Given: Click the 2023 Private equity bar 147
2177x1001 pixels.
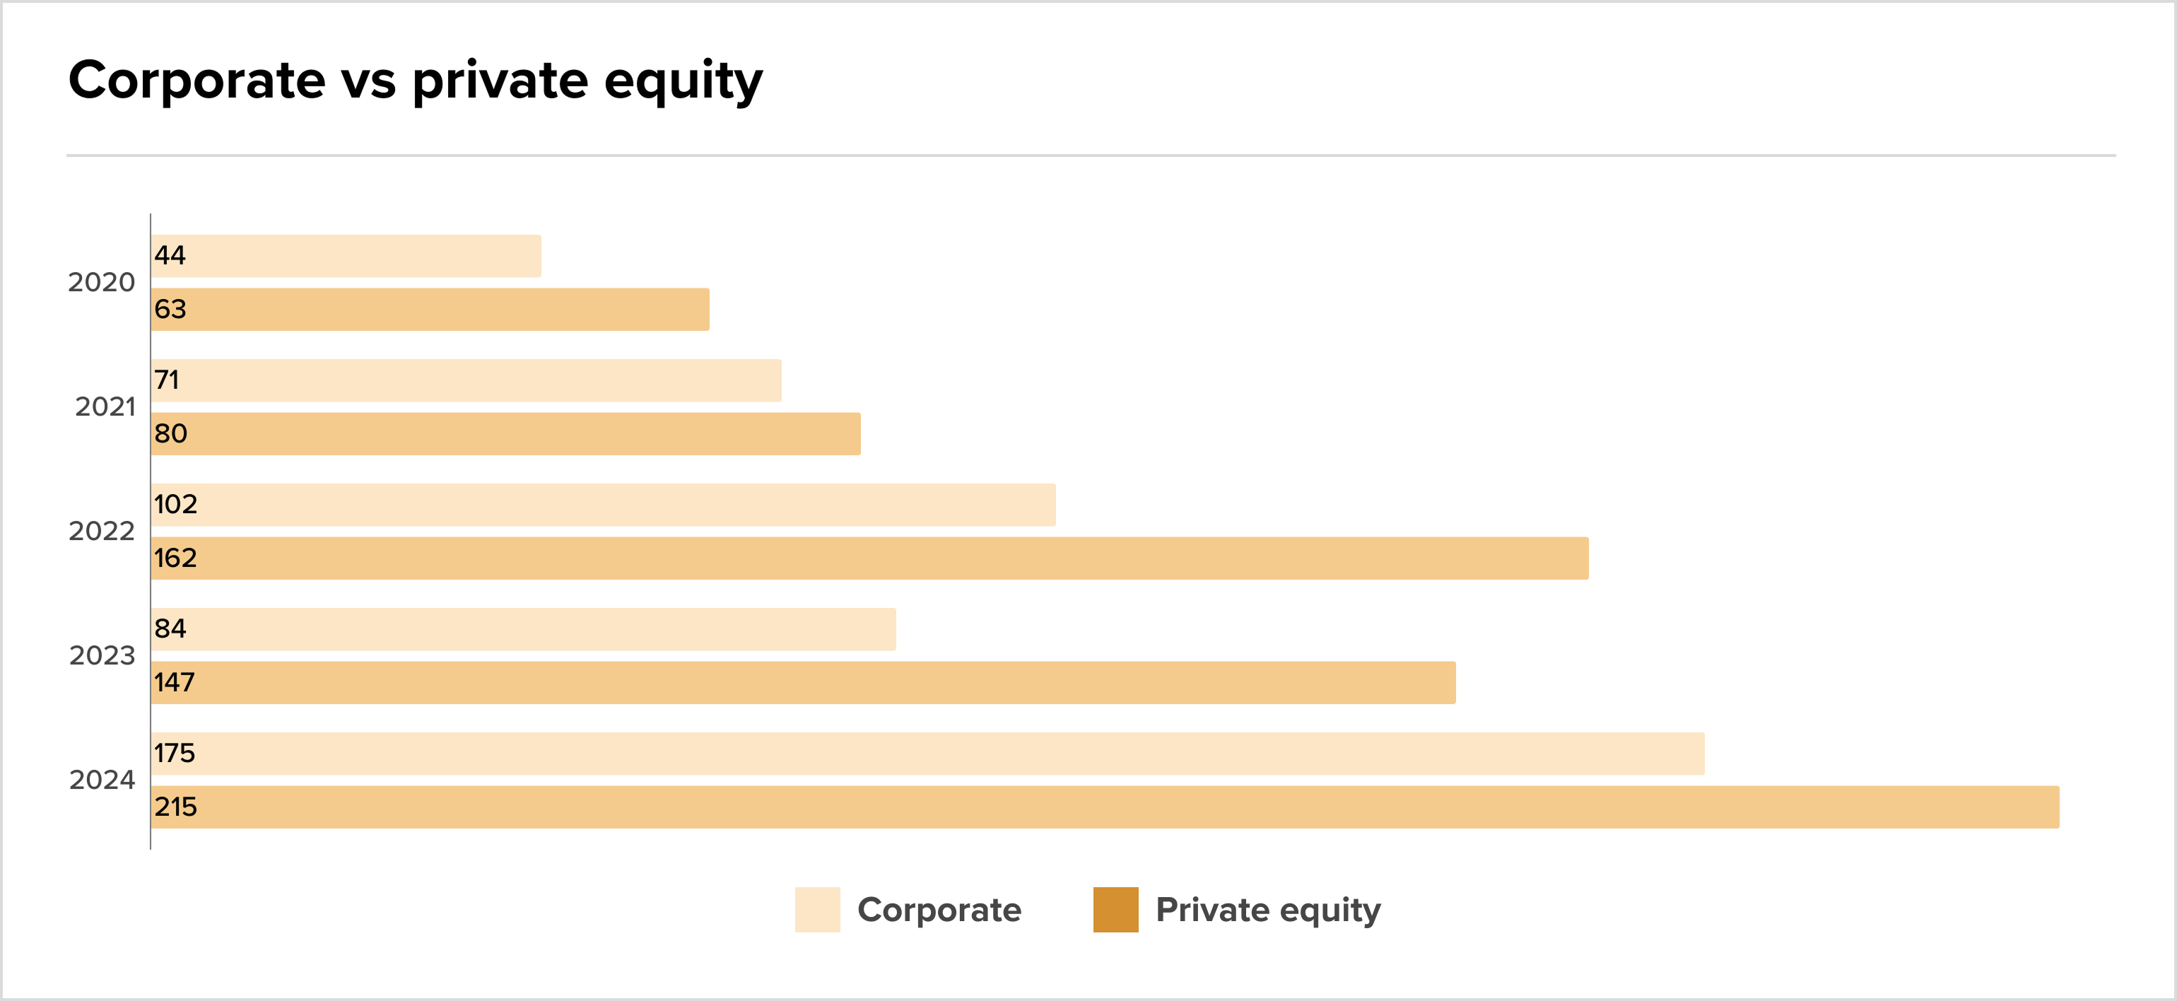Looking at the screenshot, I should [x=804, y=682].
